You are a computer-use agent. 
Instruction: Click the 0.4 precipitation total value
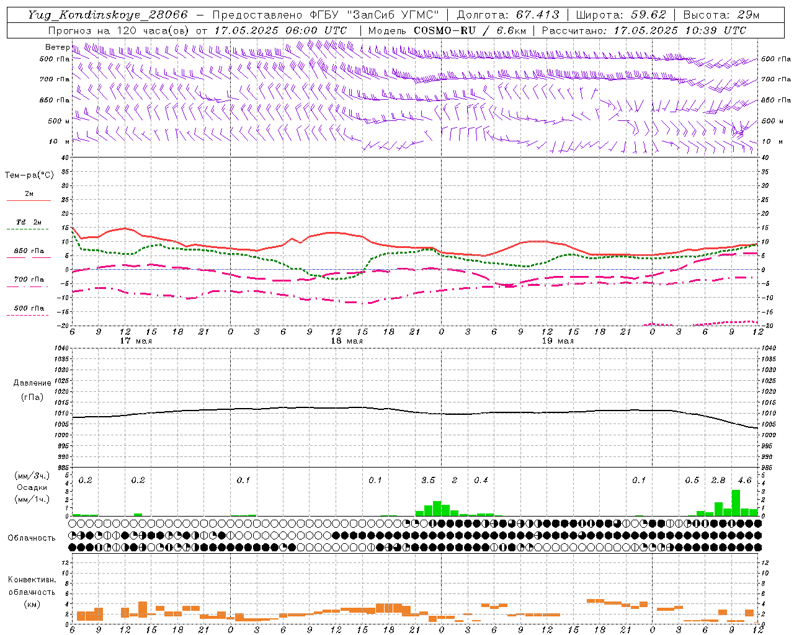tap(481, 481)
